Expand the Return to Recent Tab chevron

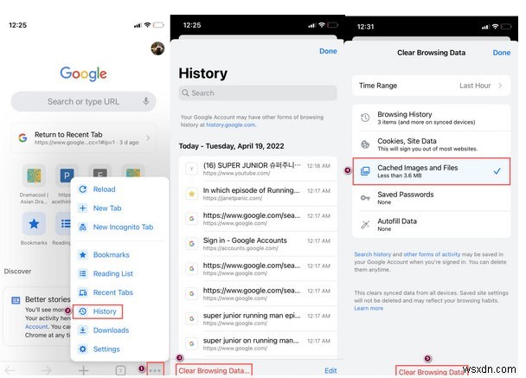pyautogui.click(x=148, y=138)
